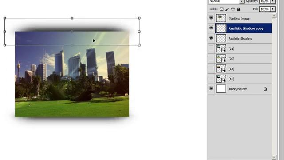Viewport: 284px width, 160px height.
Task: Select the Realistic Shadow layer thumbnail
Action: click(x=221, y=39)
